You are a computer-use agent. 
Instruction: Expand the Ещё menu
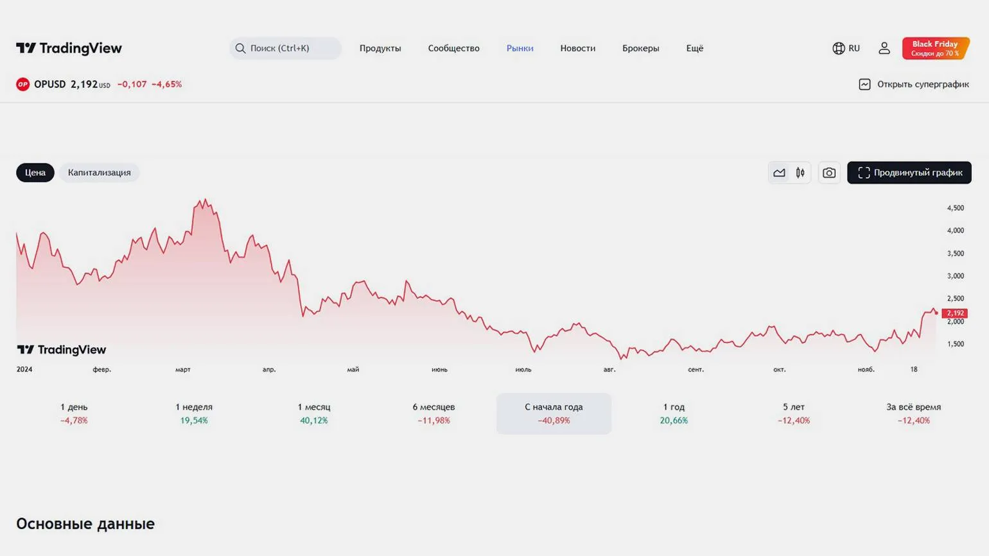[694, 48]
